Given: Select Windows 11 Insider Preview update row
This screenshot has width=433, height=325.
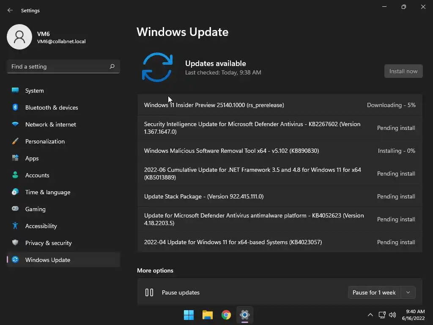Looking at the screenshot, I should point(280,105).
